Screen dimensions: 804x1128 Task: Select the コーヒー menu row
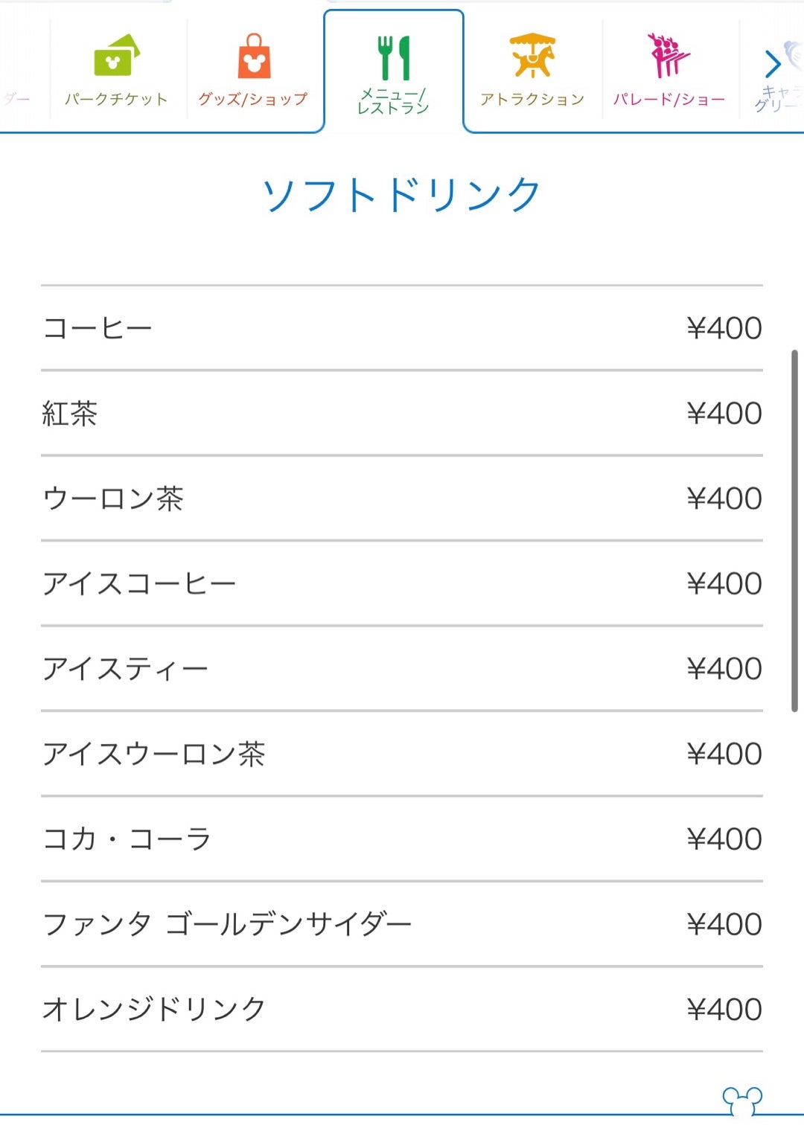tap(402, 328)
